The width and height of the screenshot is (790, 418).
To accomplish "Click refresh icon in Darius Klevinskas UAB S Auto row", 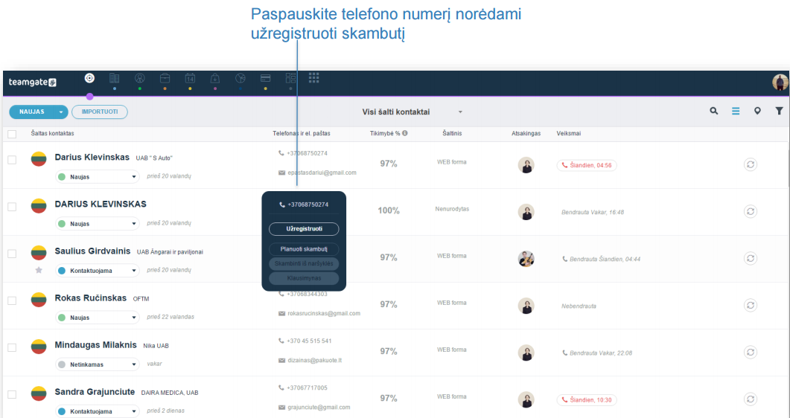I will tap(751, 164).
